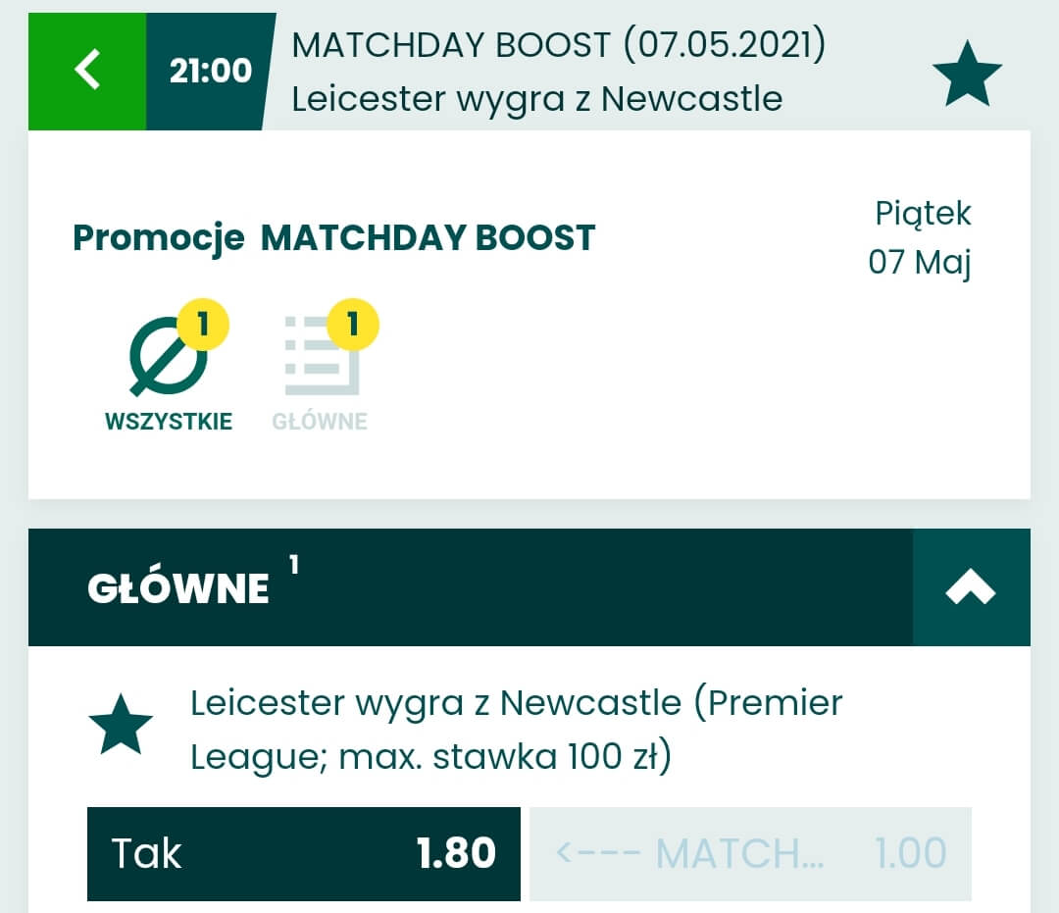Click the MATCHDAY BOOST (07.05.2021) header title
The width and height of the screenshot is (1059, 913).
pos(558,45)
